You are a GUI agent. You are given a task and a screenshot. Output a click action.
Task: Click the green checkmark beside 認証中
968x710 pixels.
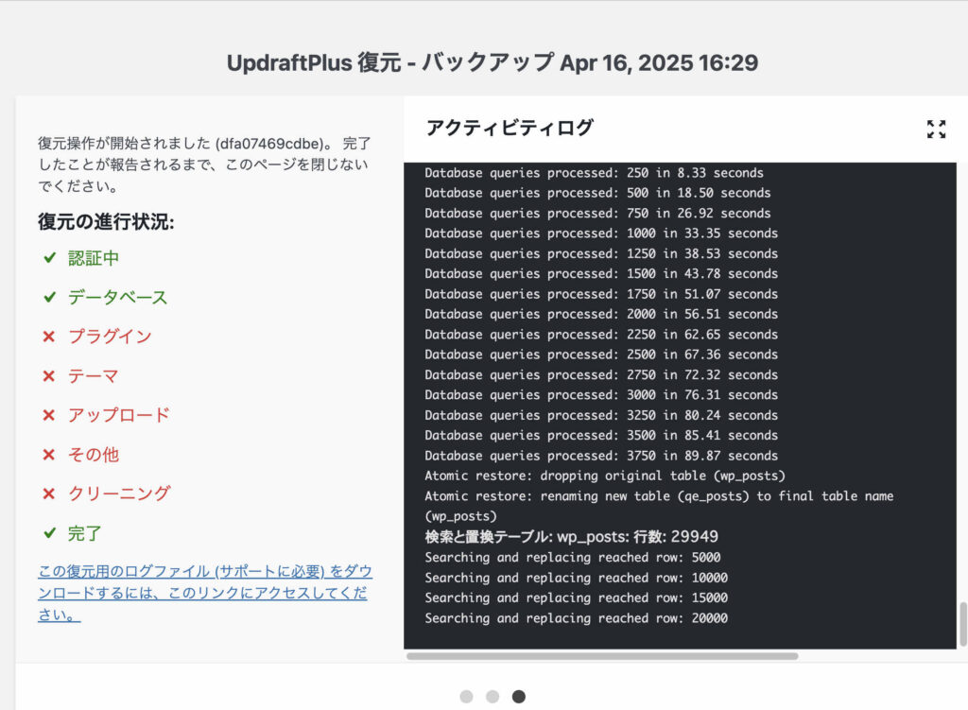point(50,257)
